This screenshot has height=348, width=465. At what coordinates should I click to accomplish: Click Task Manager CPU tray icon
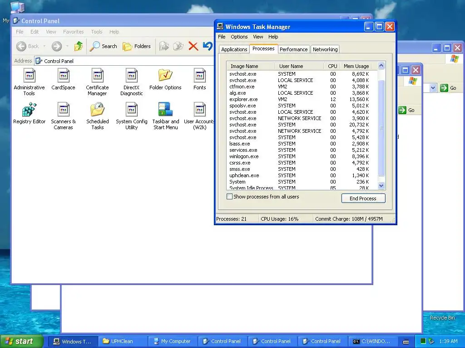pos(423,341)
